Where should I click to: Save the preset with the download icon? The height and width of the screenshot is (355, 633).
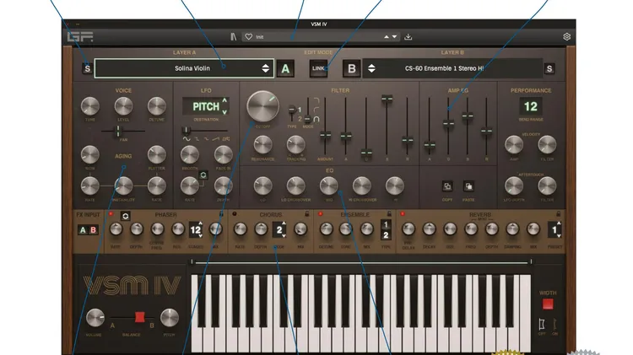tap(408, 37)
